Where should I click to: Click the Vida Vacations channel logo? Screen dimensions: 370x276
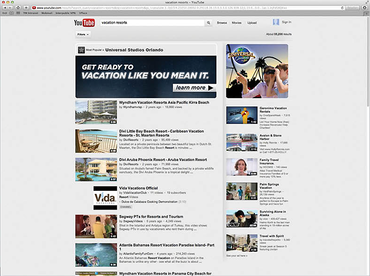105,198
